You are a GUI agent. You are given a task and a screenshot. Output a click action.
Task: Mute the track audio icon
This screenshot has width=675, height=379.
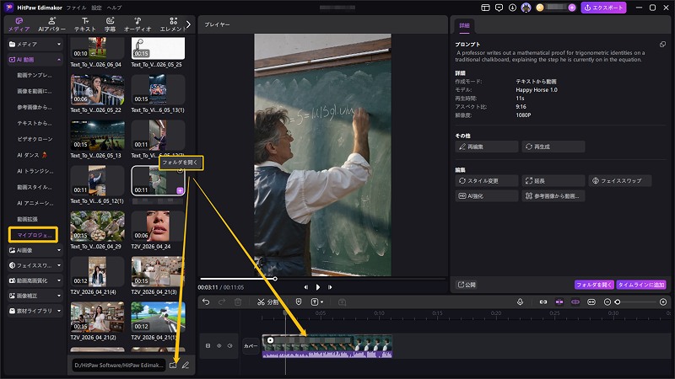coord(229,345)
